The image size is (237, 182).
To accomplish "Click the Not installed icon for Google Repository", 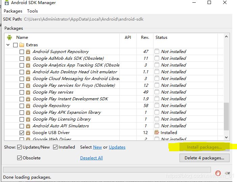I will click(157, 106).
